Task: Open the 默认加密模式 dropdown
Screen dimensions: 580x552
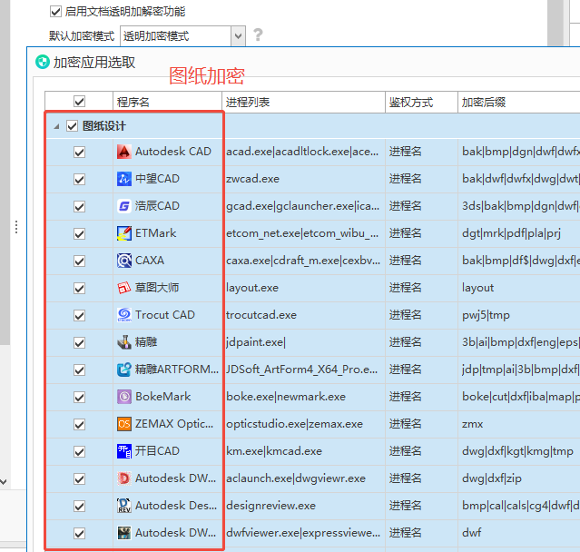Action: tap(238, 36)
